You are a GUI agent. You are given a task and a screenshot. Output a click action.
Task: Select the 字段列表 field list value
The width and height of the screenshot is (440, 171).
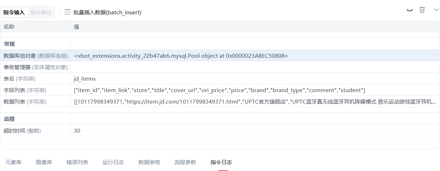[x=219, y=90]
